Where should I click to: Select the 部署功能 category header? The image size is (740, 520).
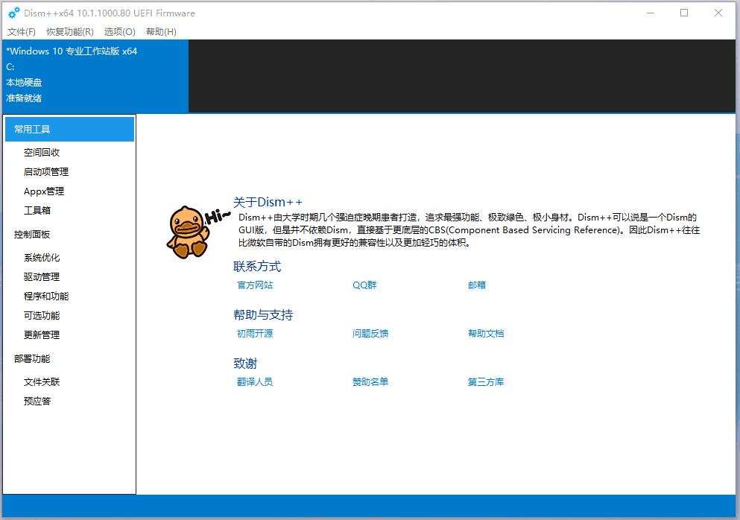tap(32, 359)
